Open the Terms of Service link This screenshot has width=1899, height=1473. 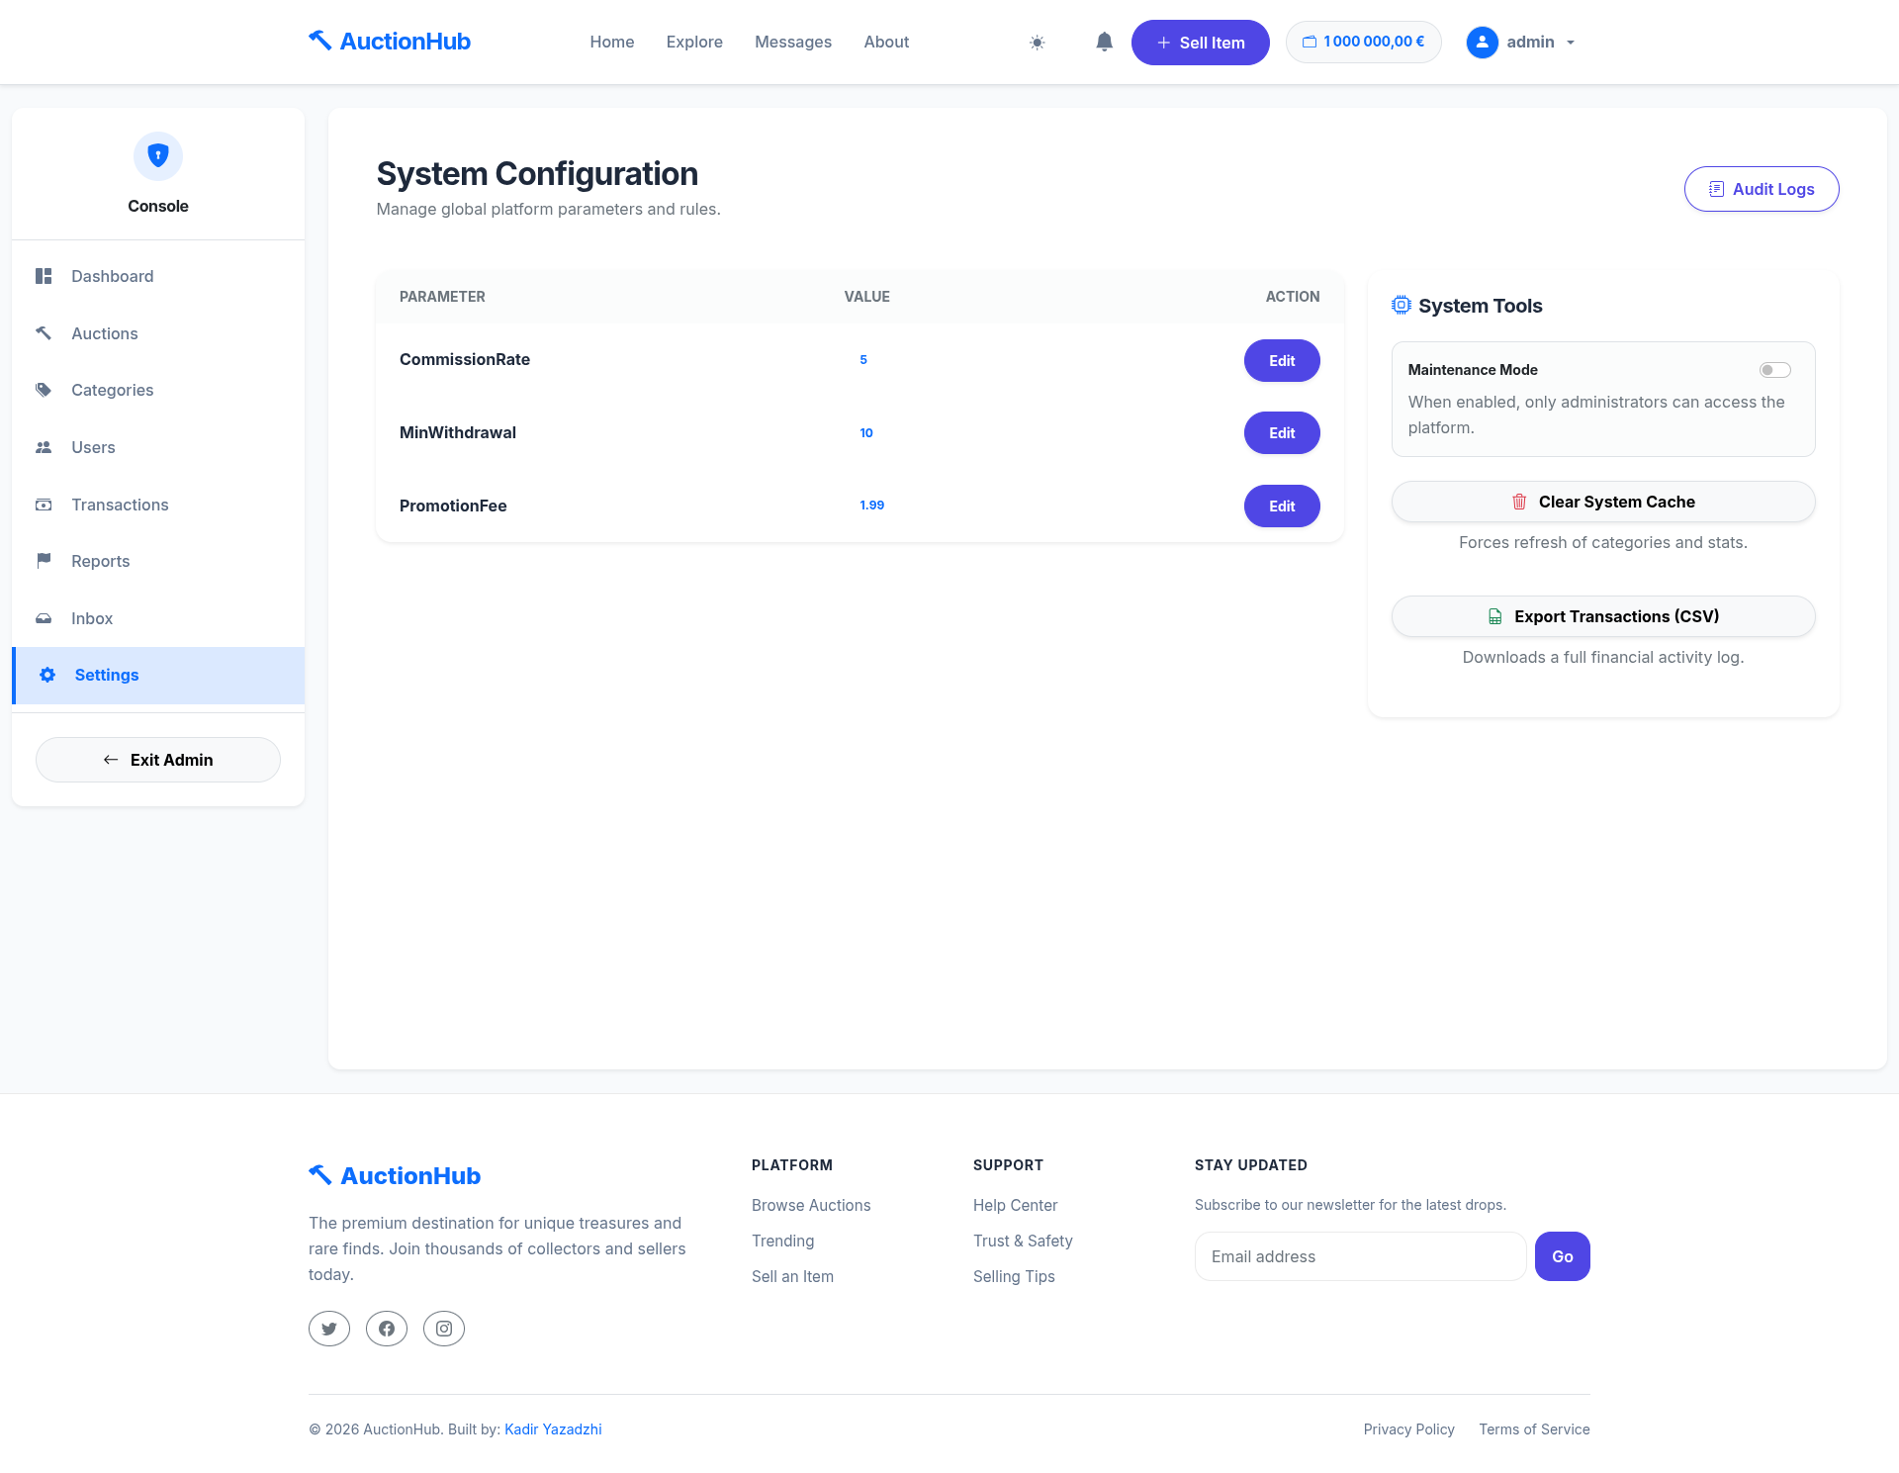point(1534,1429)
